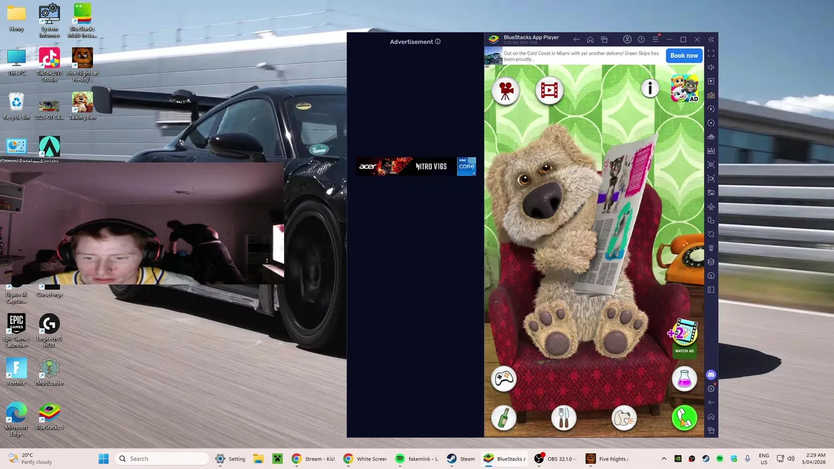Open System Informer desktop shortcut

(x=50, y=20)
